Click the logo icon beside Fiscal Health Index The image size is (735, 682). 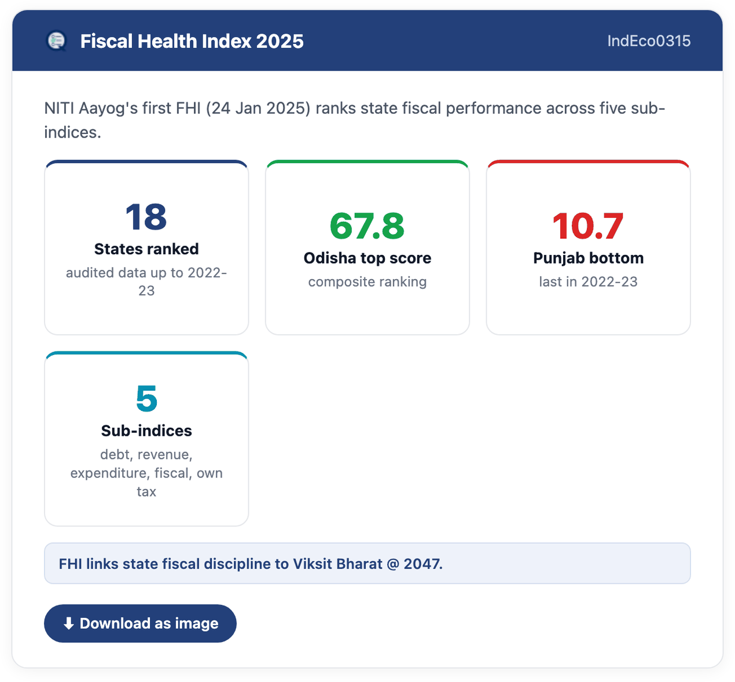(57, 41)
